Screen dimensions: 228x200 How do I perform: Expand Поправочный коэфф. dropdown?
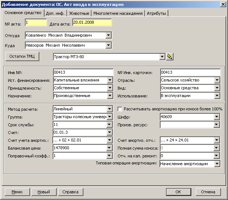point(109,156)
